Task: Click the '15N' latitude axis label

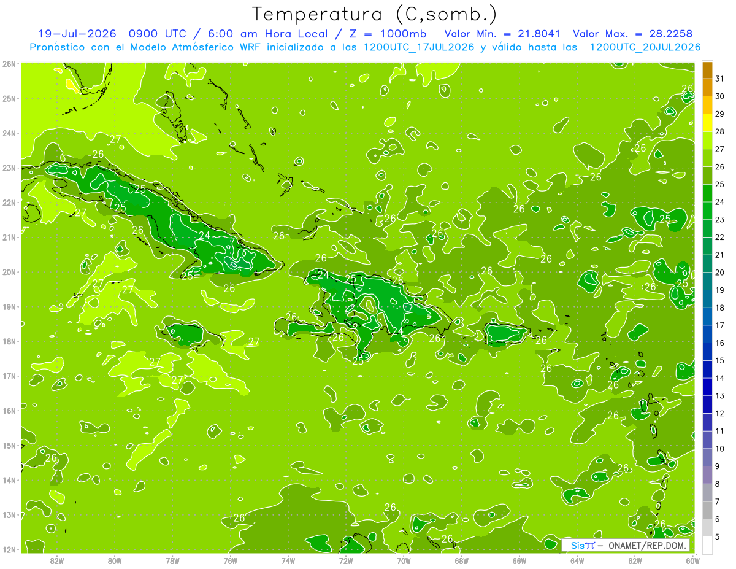Action: (x=9, y=446)
